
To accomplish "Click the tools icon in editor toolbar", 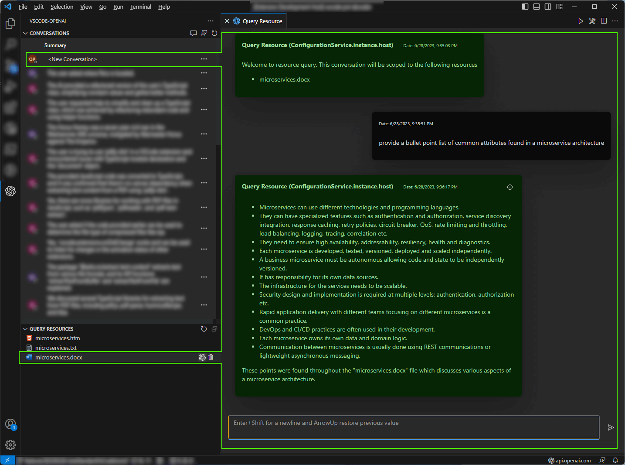I will click(592, 21).
